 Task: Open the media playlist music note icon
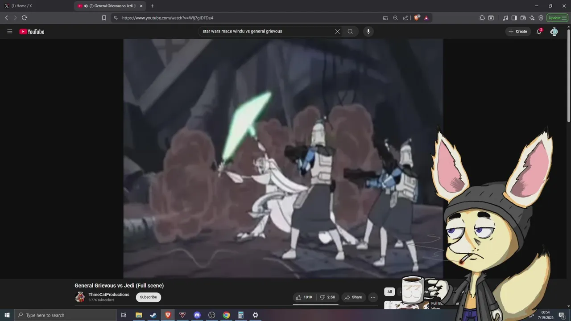coord(505,18)
